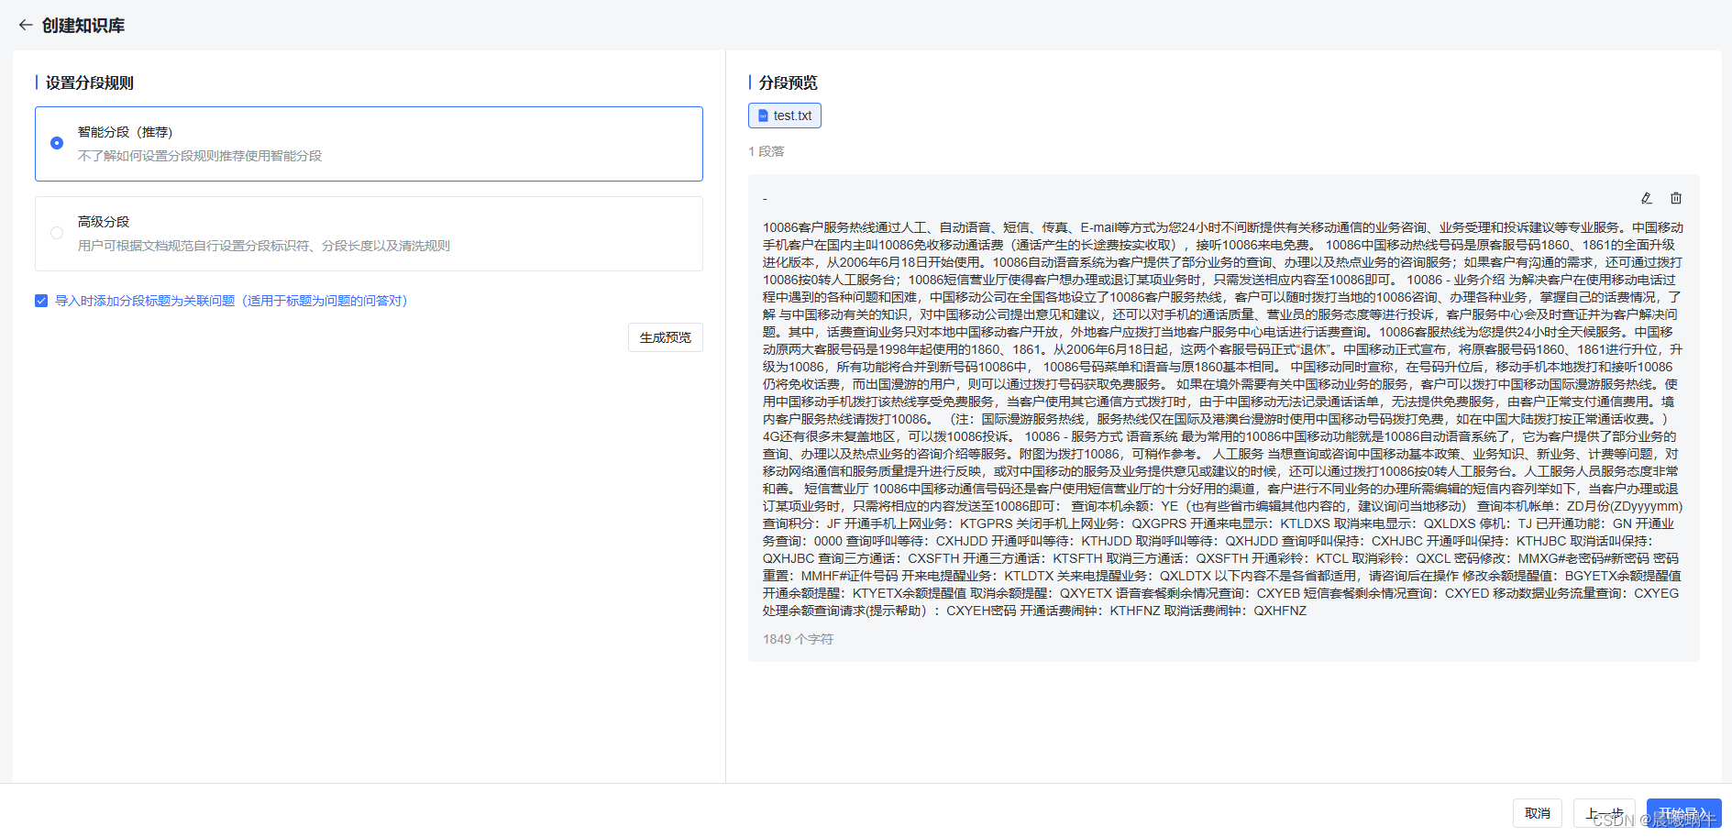Viewport: 1732px width, 837px height.
Task: Click the 不了解如何设置分段规则 description text
Action: pos(200,156)
